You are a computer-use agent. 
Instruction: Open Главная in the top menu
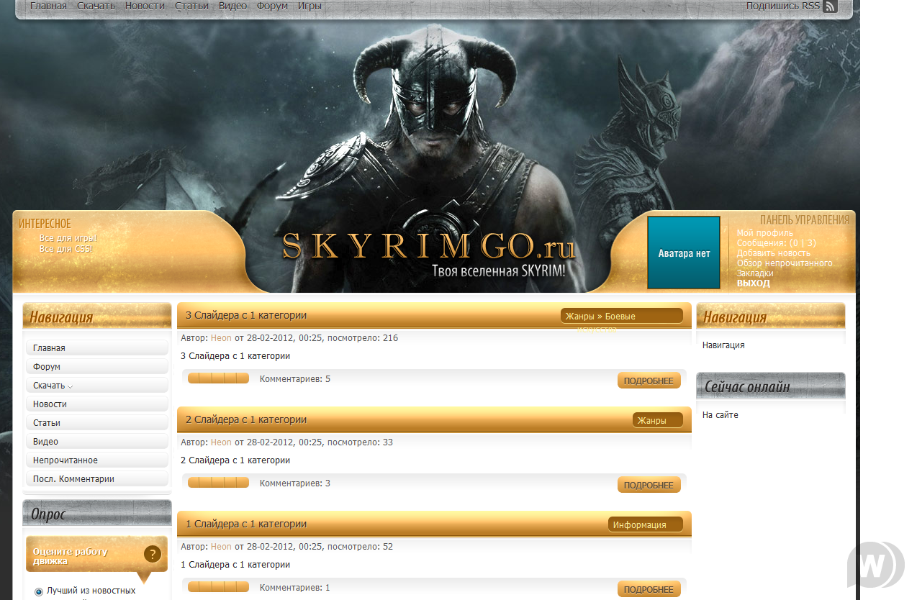48,6
